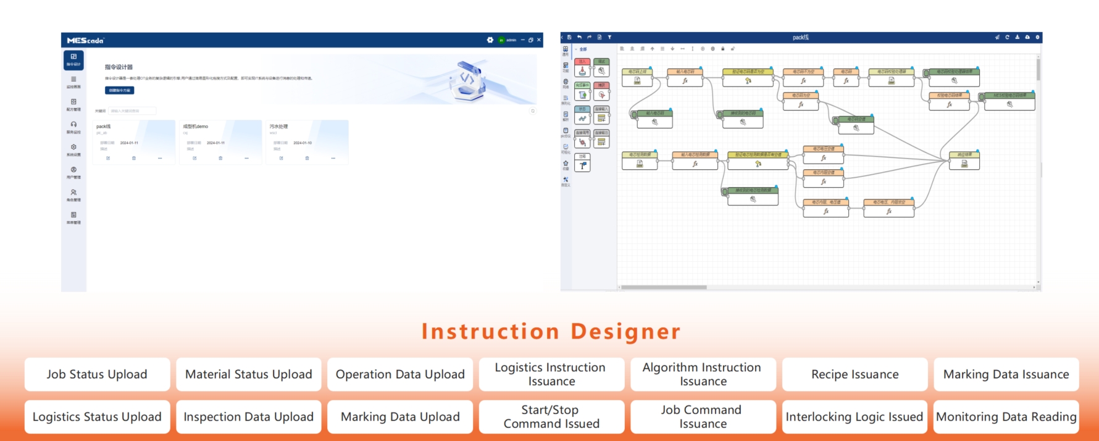Open the 配方管理 sidebar tab
Screen dimensions: 1099x441
point(73,104)
